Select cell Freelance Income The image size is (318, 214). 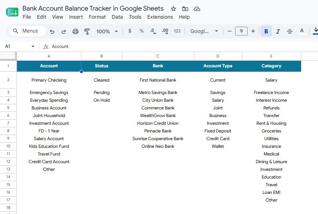click(x=271, y=93)
